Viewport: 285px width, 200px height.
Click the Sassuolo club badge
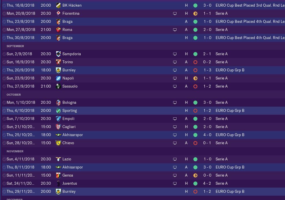click(58, 86)
